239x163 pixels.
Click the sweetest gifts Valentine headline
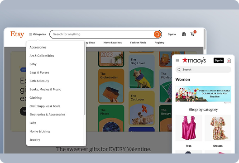104,149
